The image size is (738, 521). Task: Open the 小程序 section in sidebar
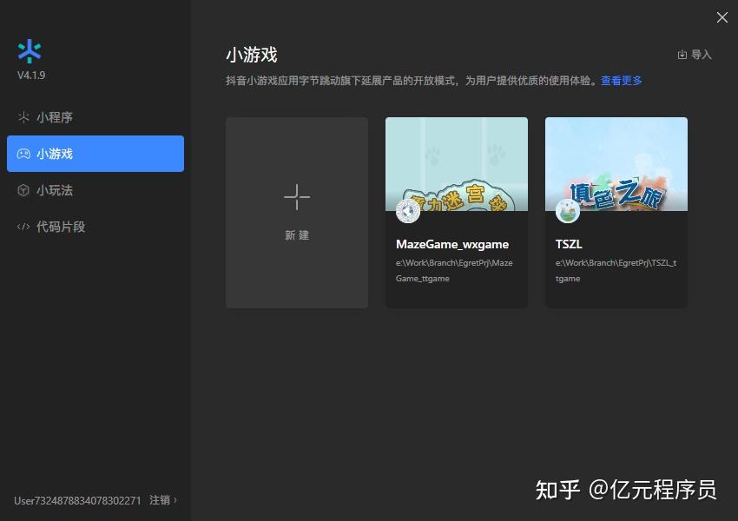coord(96,117)
